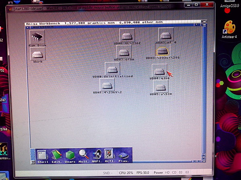Click the highlighted UDH3 drive icon

[163, 50]
